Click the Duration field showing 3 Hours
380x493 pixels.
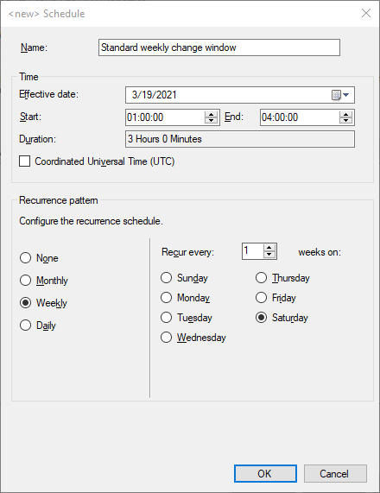tap(240, 139)
